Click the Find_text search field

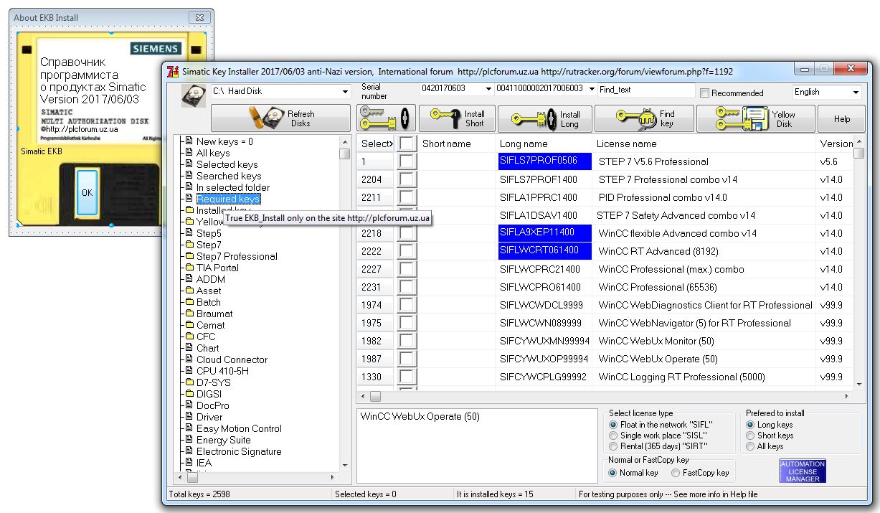645,90
